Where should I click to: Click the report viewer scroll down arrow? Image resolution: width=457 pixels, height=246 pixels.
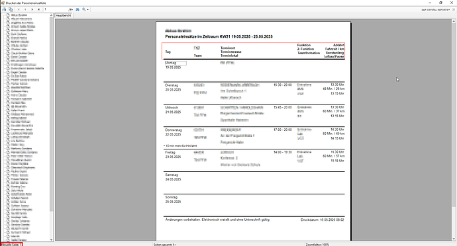(454, 239)
